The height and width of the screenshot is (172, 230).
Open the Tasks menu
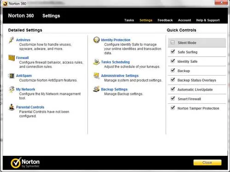pyautogui.click(x=129, y=20)
